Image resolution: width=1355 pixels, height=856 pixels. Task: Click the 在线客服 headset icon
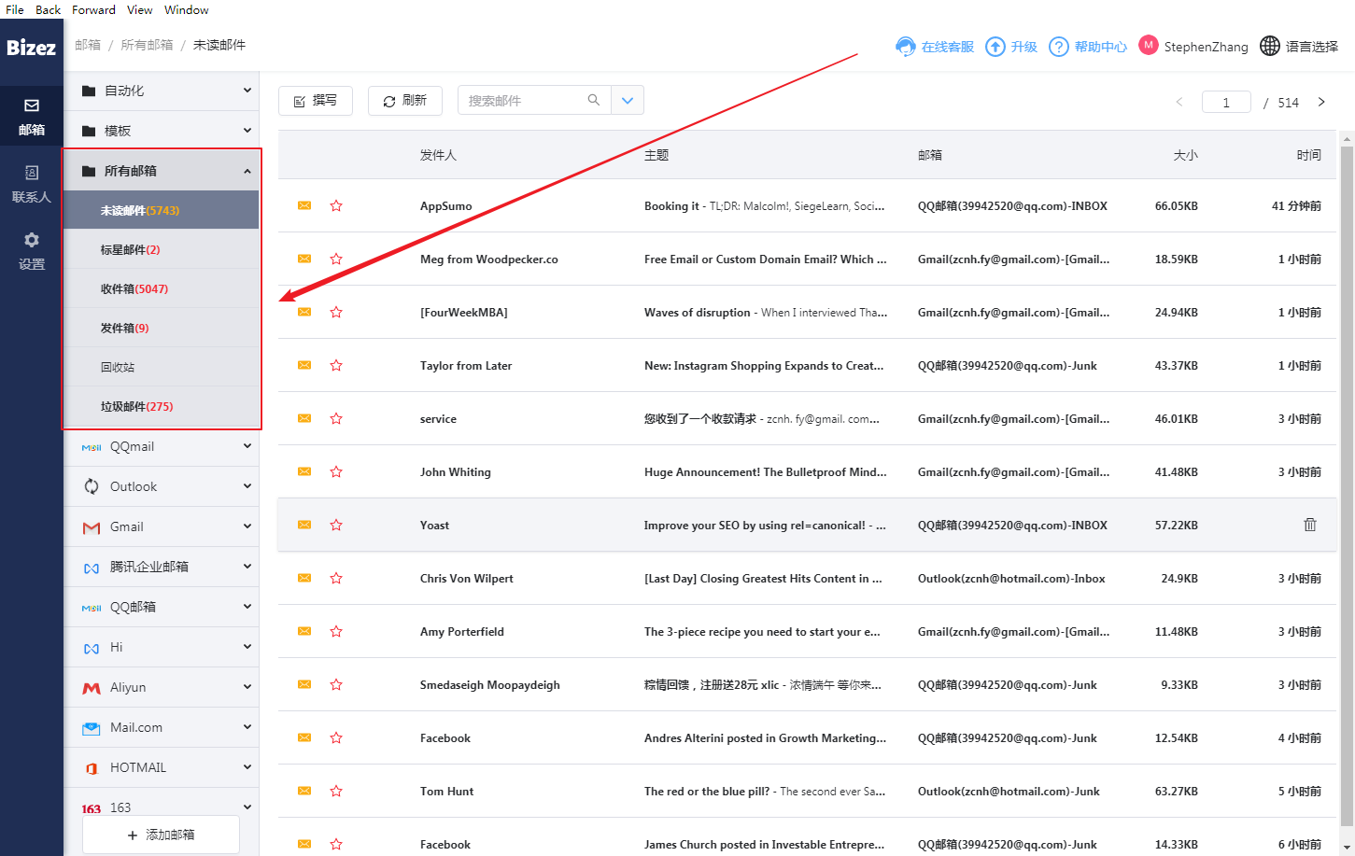[x=905, y=47]
